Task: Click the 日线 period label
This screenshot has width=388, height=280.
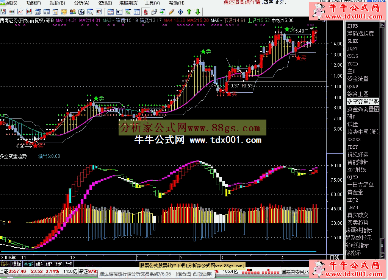Action: [335, 258]
